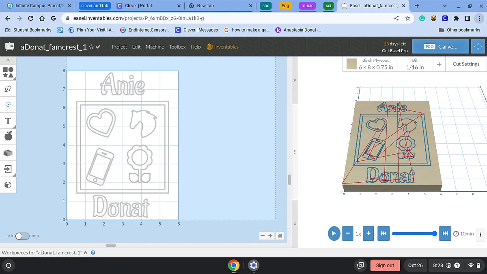
Task: Click the Carve button
Action: 440,47
